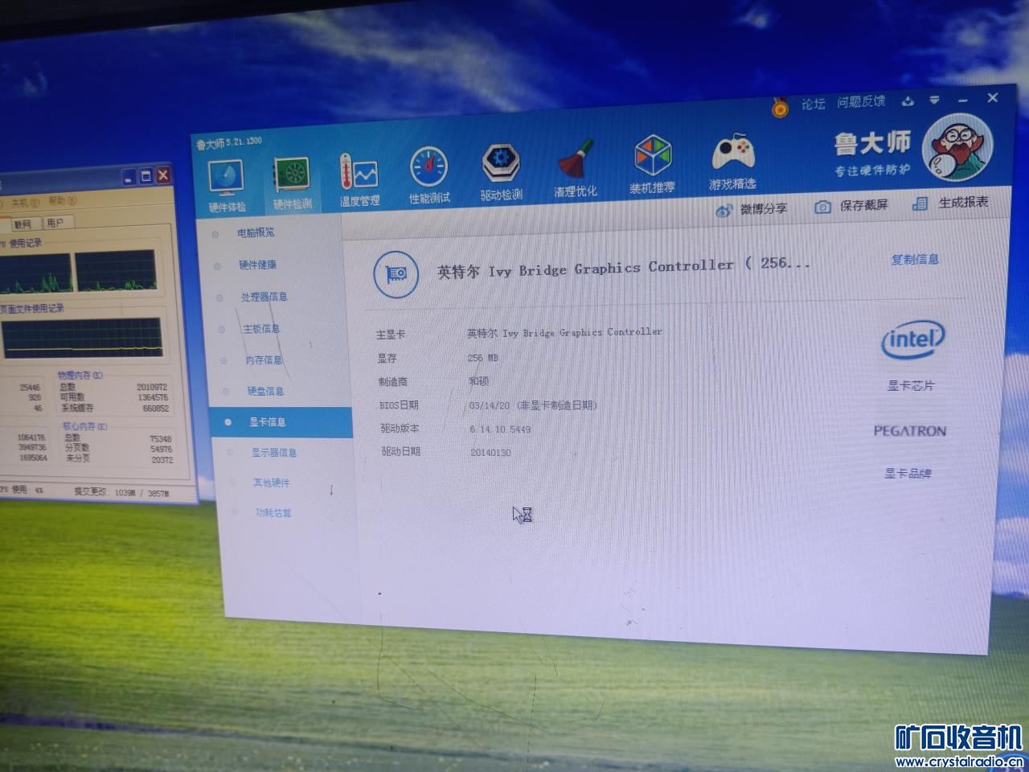Maximize the Task Manager window
The width and height of the screenshot is (1029, 772).
coord(146,176)
